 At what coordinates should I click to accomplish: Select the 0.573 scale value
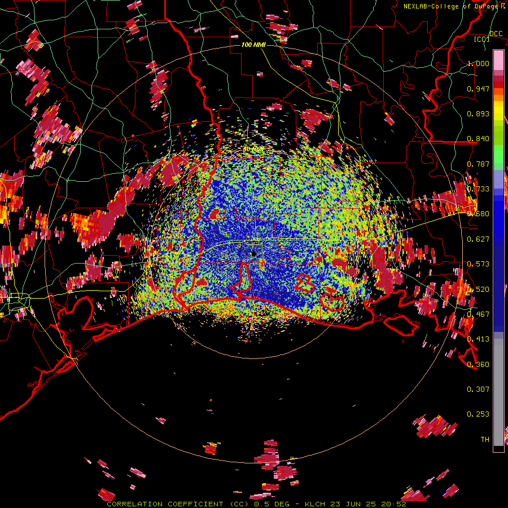coord(478,264)
